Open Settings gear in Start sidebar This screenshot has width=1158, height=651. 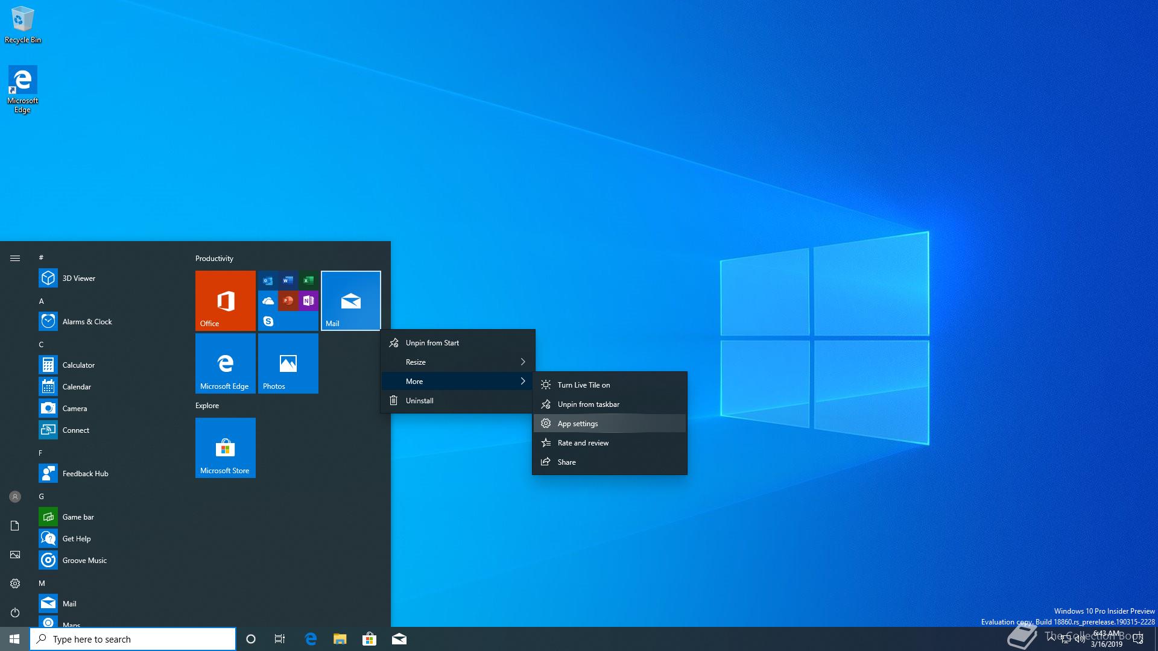click(15, 583)
